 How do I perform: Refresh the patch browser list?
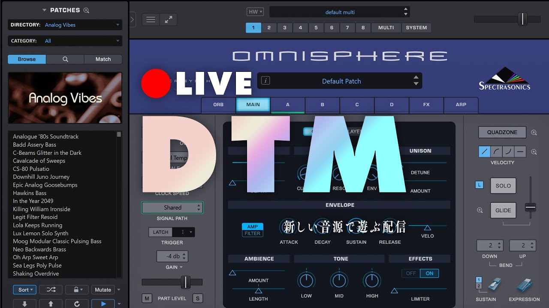tap(77, 304)
